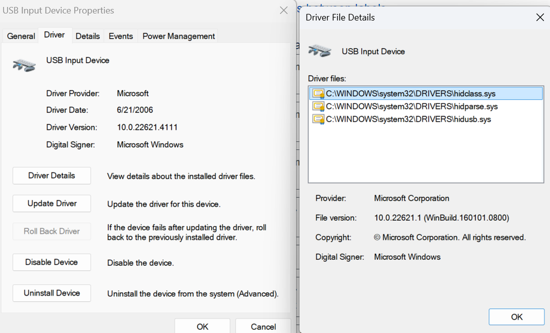Click 'Disable the device.' description text
This screenshot has width=550, height=333.
point(140,263)
